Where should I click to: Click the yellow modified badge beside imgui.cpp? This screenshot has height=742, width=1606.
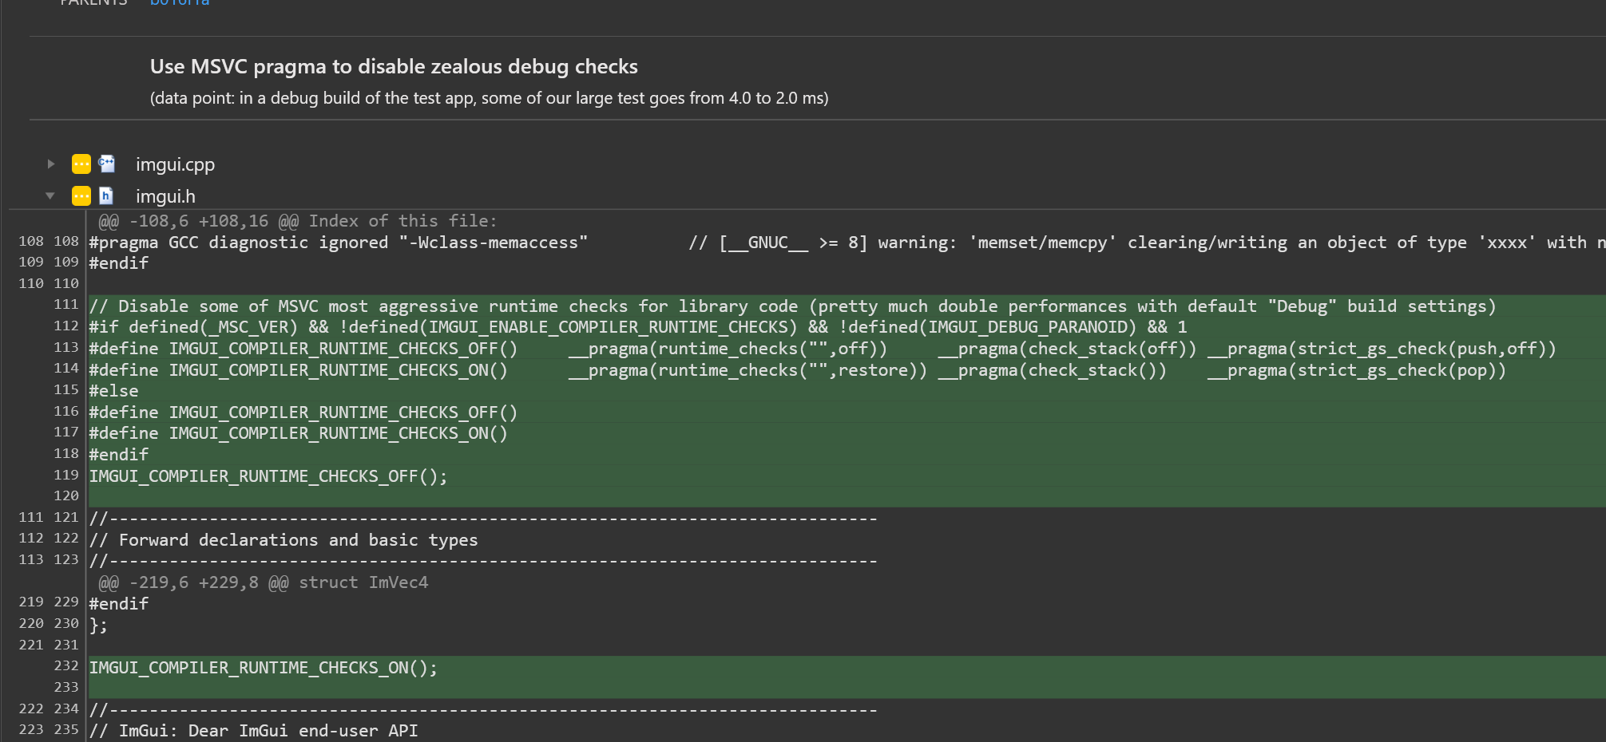coord(81,164)
